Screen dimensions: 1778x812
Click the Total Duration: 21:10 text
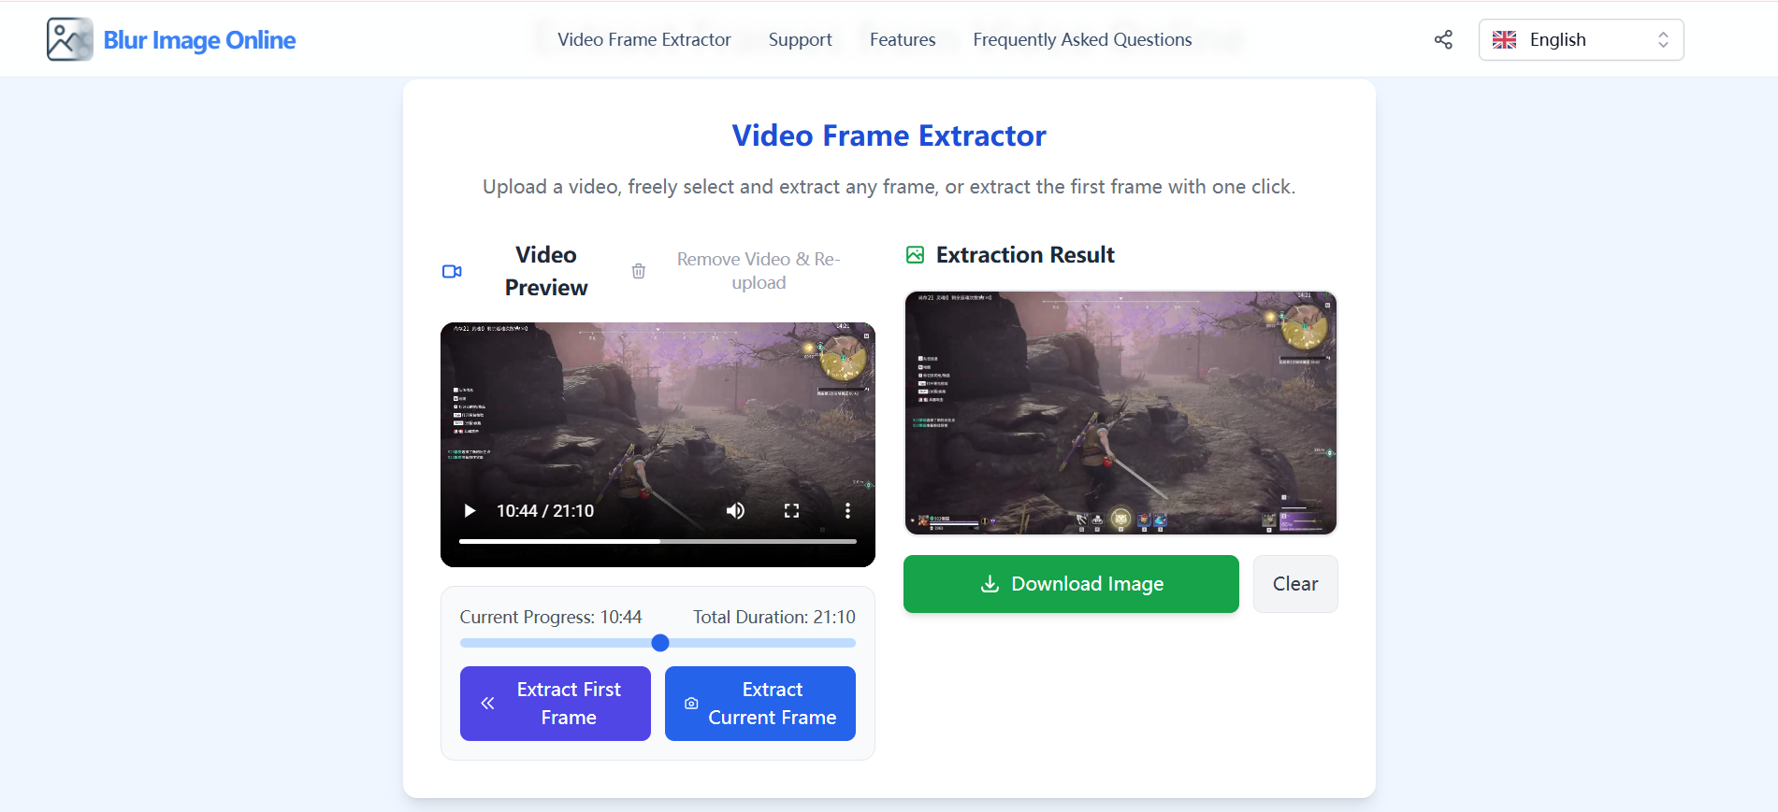point(774,617)
